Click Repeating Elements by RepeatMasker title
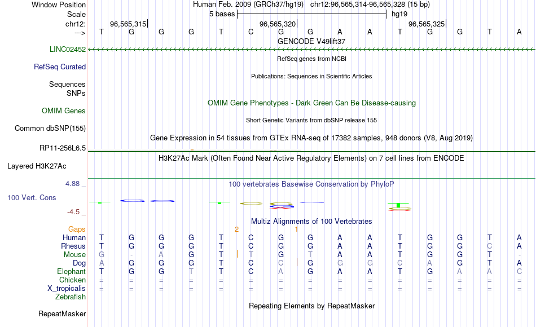 coord(312,306)
